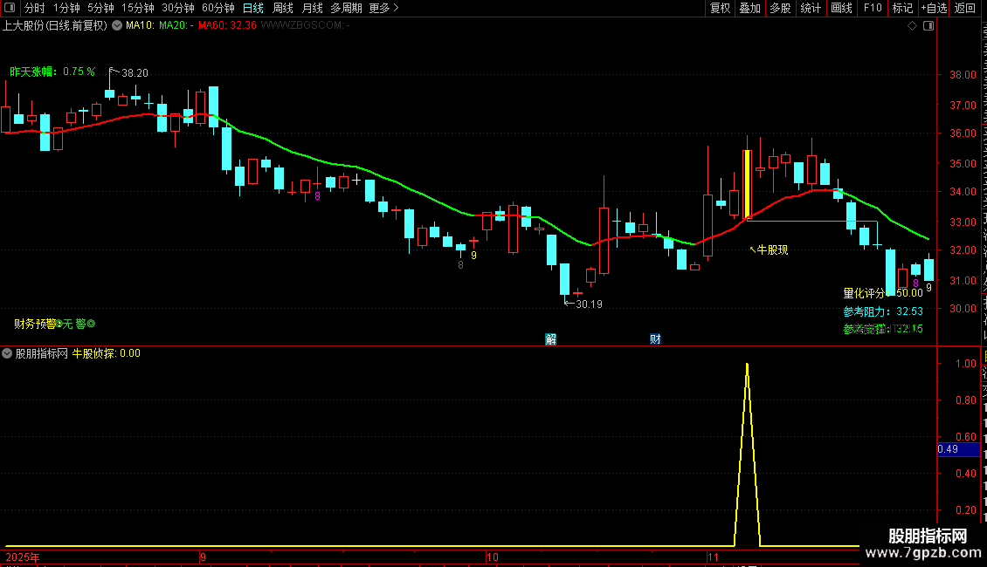Screen dimensions: 987x567
Task: Click the 财务预警 warning text
Action: pyautogui.click(x=35, y=324)
